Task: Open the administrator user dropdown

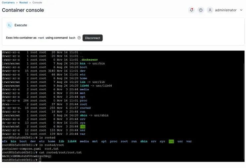Action: 225,10
